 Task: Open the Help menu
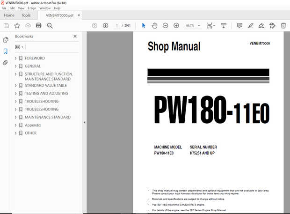pyautogui.click(x=57, y=8)
